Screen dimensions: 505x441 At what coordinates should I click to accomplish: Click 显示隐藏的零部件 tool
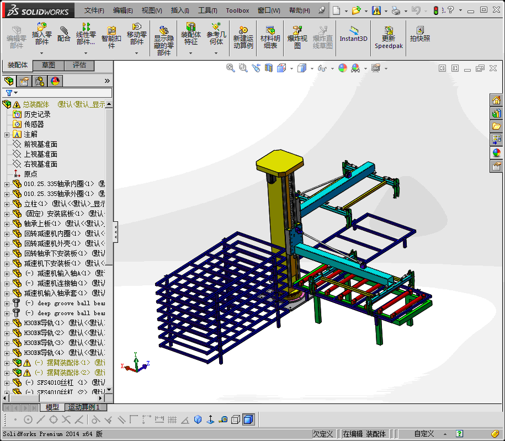163,40
